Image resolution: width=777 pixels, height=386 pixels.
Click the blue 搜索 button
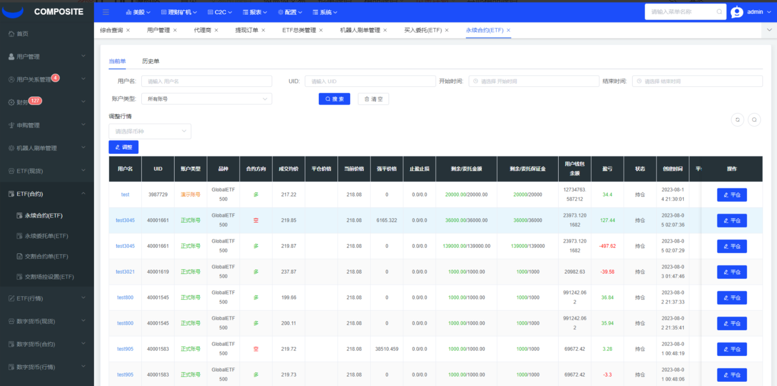(x=334, y=99)
